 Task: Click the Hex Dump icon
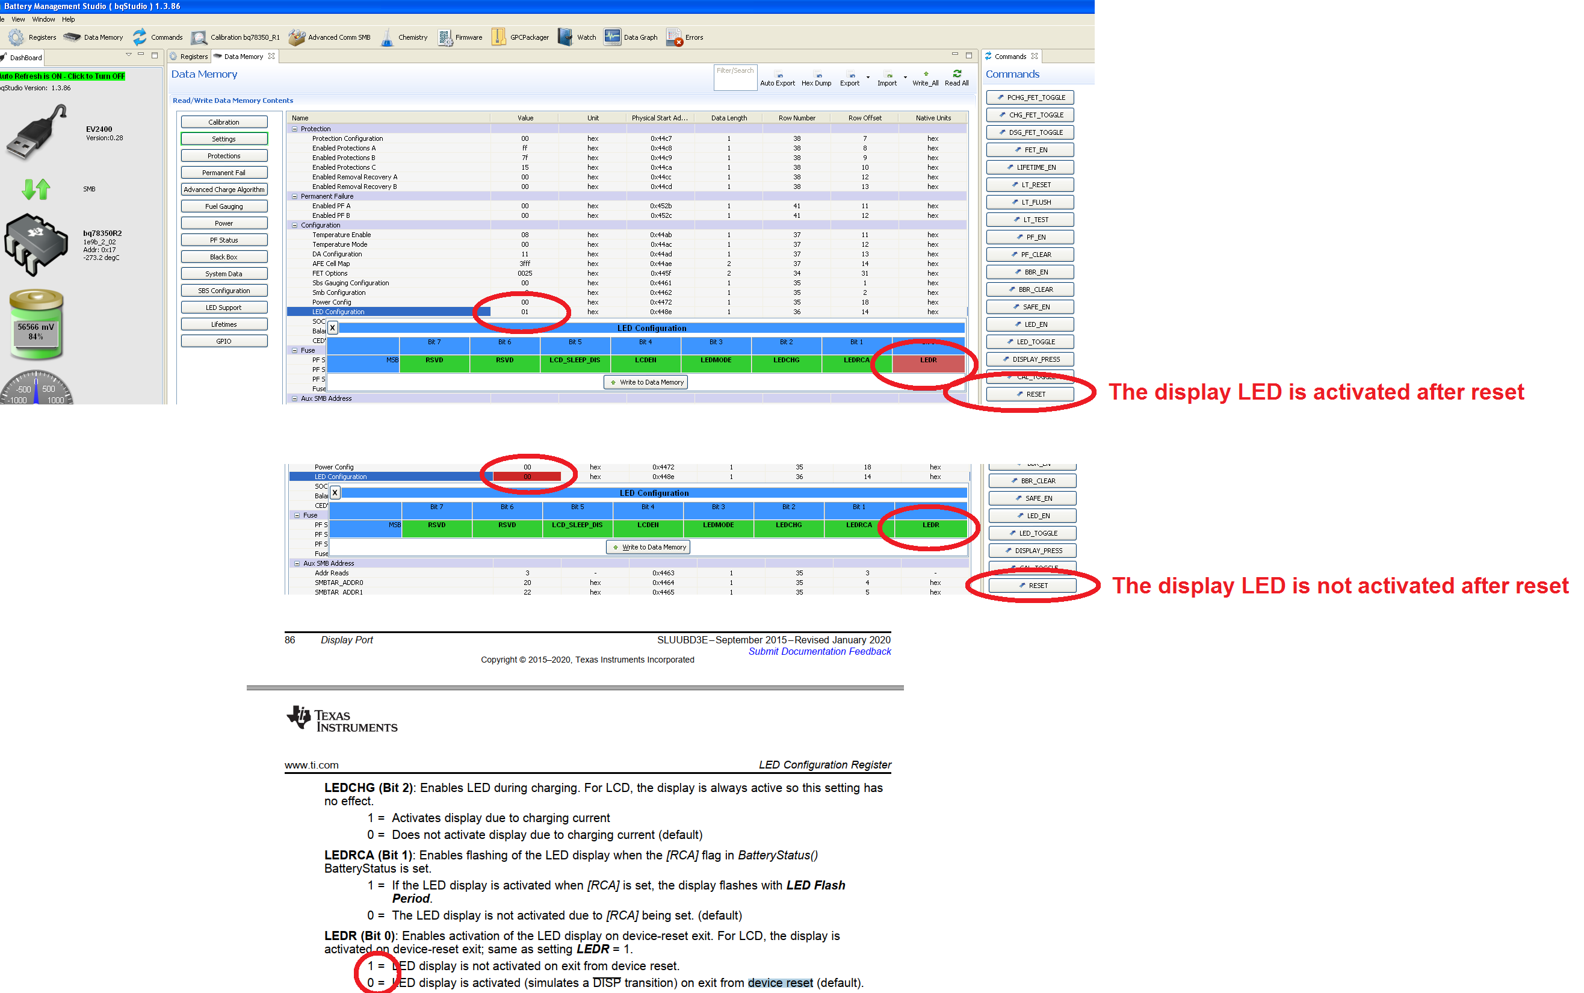tap(818, 75)
